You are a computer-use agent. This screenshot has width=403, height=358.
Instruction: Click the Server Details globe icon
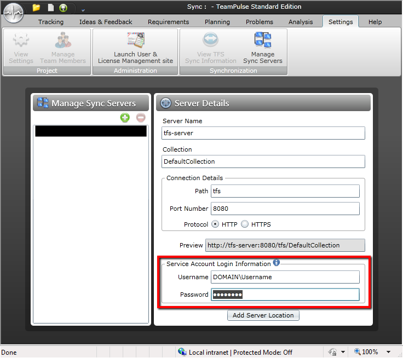point(165,103)
